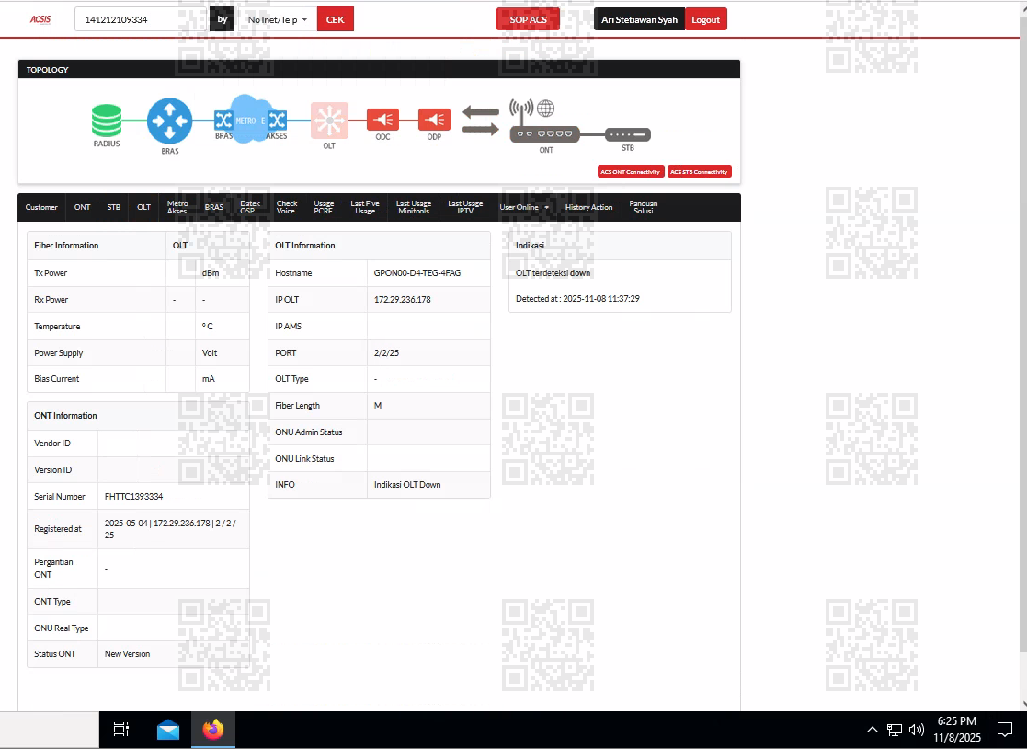Click the pink OLT icon in topology
The height and width of the screenshot is (749, 1027).
pyautogui.click(x=329, y=121)
